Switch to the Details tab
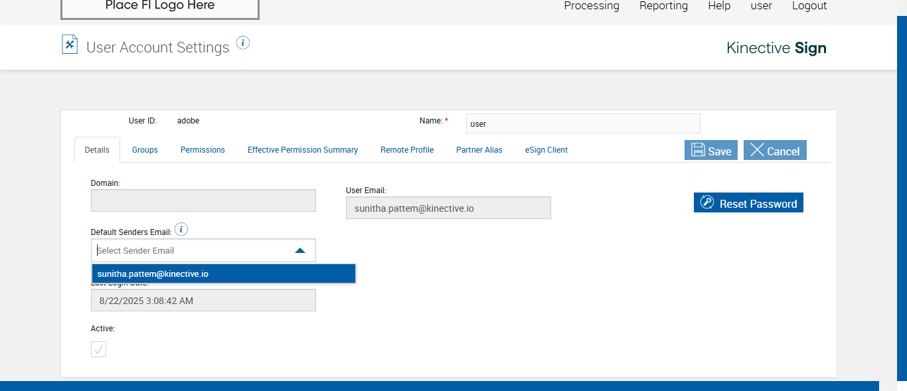This screenshot has height=391, width=907. tap(97, 150)
